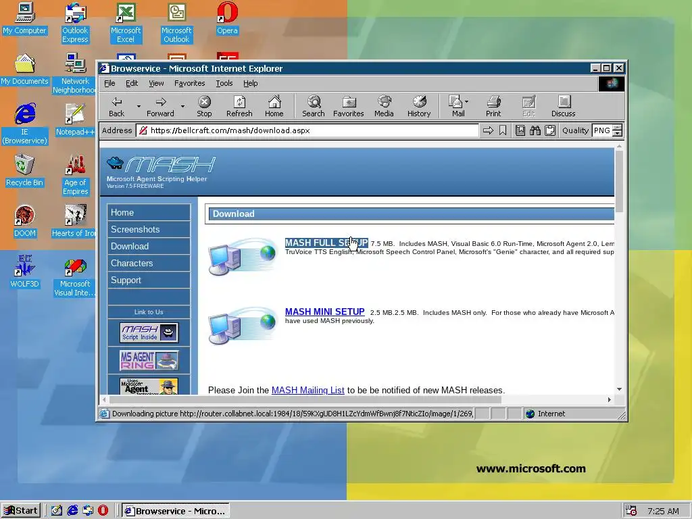Viewport: 692px width, 519px height.
Task: Select the Age of Empires desktop icon
Action: pyautogui.click(x=75, y=175)
